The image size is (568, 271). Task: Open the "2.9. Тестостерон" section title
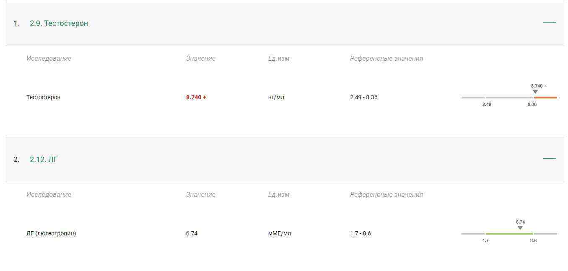click(59, 23)
